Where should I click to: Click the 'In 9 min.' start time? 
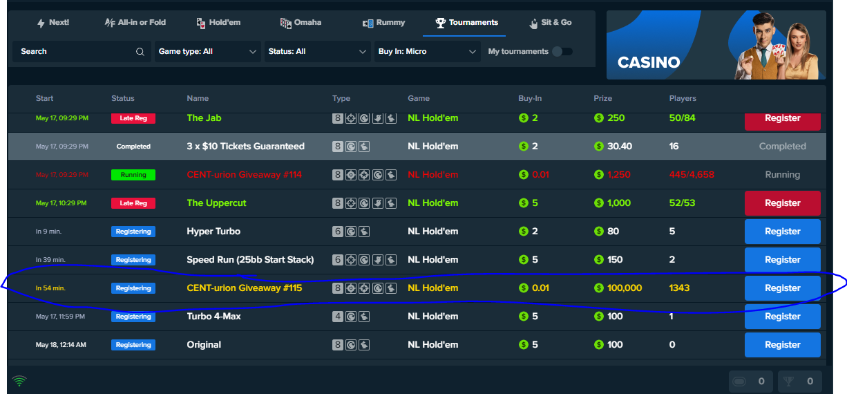coord(50,232)
